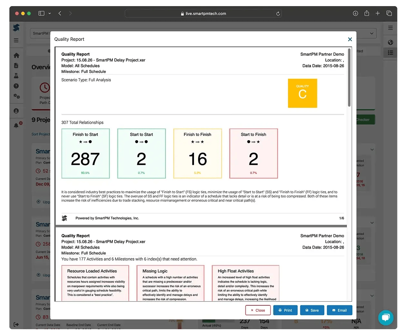Click the help question mark icon

tap(16, 86)
